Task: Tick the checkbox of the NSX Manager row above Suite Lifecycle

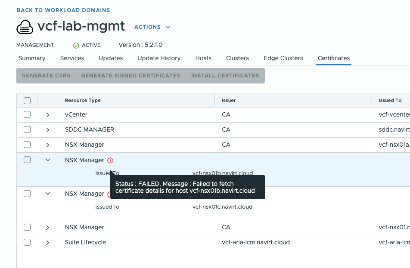Action: tap(27, 227)
